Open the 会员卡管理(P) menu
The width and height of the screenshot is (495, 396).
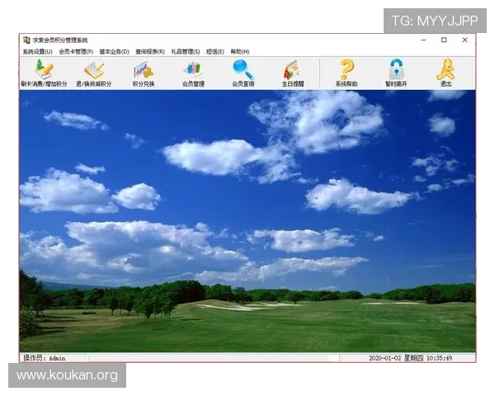coord(76,51)
